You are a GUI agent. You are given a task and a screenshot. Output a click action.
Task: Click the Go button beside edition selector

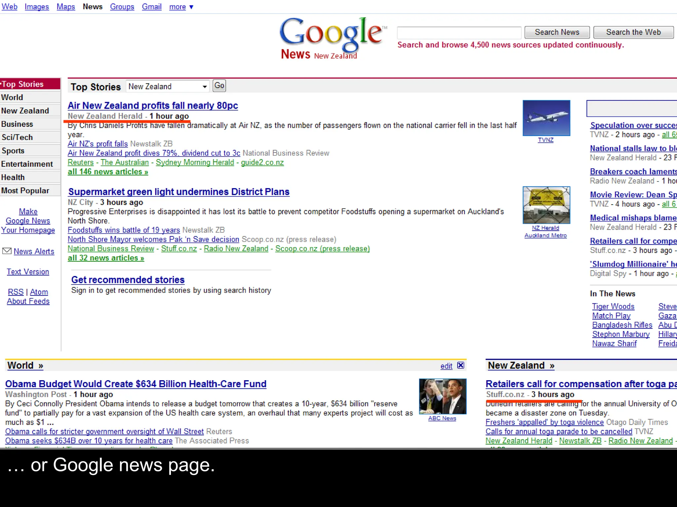[219, 86]
